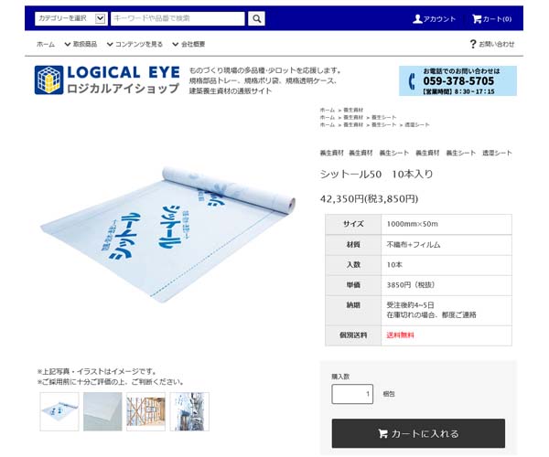The image size is (549, 457).
Task: Focus the keyword search input field
Action: click(x=178, y=18)
